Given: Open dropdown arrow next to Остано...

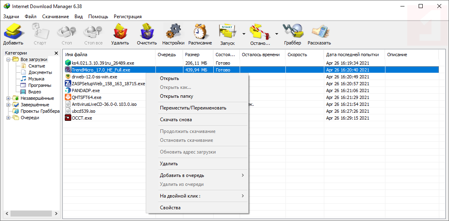Looking at the screenshot, I should tap(277, 34).
